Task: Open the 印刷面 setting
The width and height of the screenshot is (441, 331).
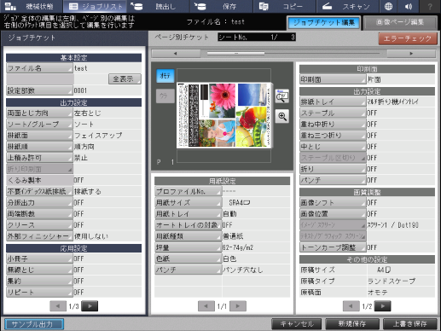Action: coord(333,79)
